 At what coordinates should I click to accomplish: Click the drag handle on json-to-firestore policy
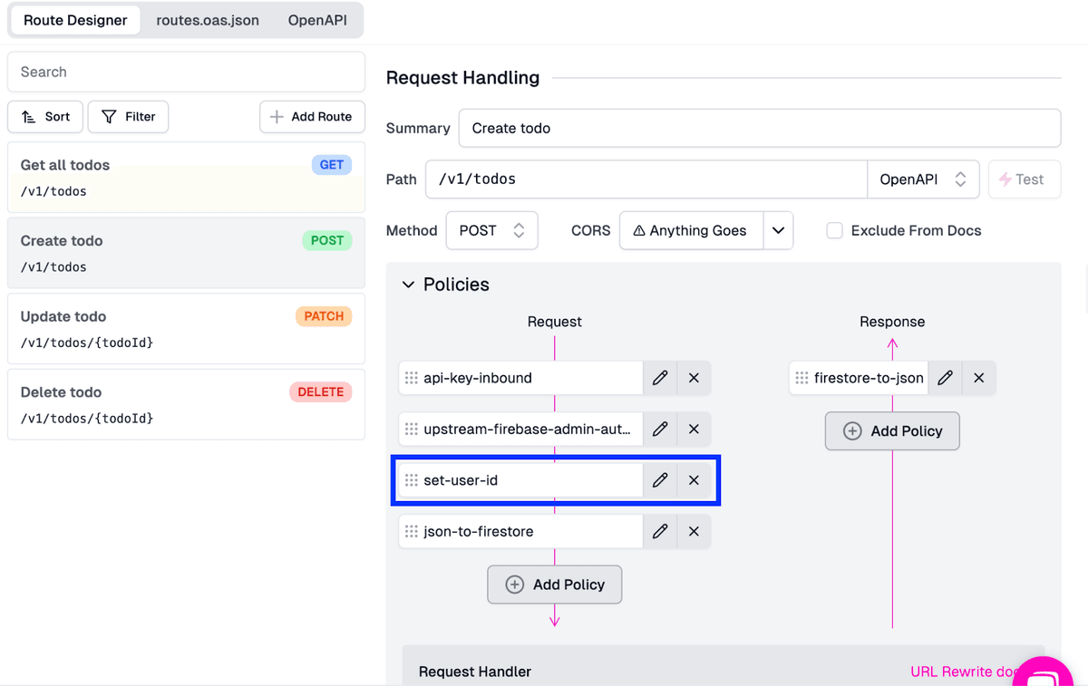click(413, 531)
